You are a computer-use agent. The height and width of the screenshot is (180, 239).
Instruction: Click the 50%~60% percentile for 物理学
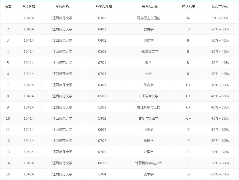click(x=220, y=141)
